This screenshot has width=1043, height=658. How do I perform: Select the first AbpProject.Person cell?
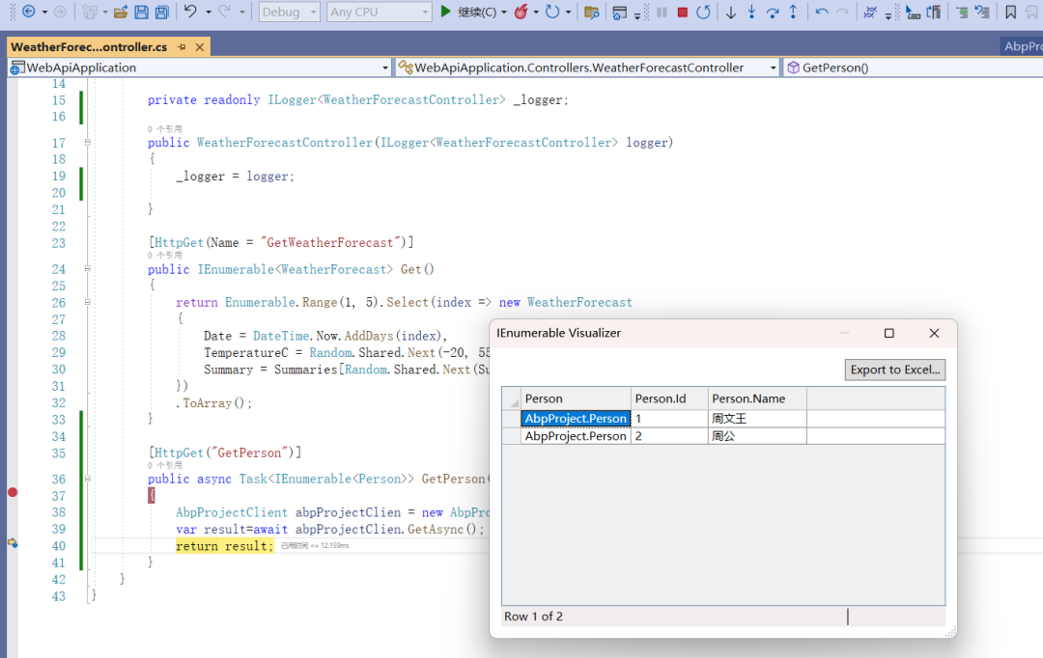point(576,418)
